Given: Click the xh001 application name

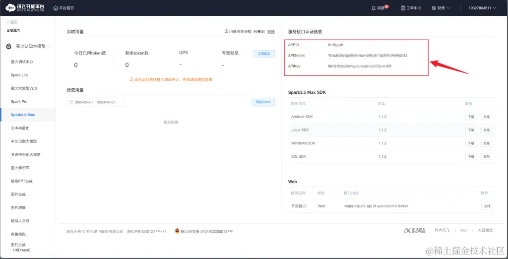Looking at the screenshot, I should [13, 30].
